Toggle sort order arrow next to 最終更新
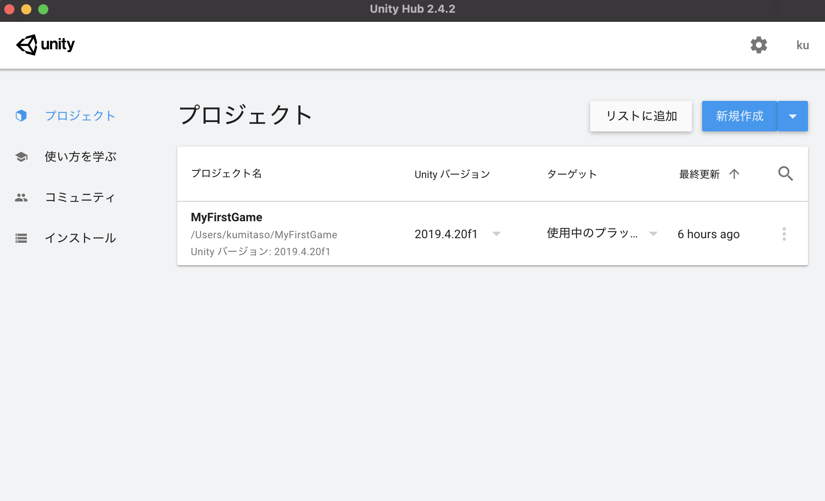 734,174
